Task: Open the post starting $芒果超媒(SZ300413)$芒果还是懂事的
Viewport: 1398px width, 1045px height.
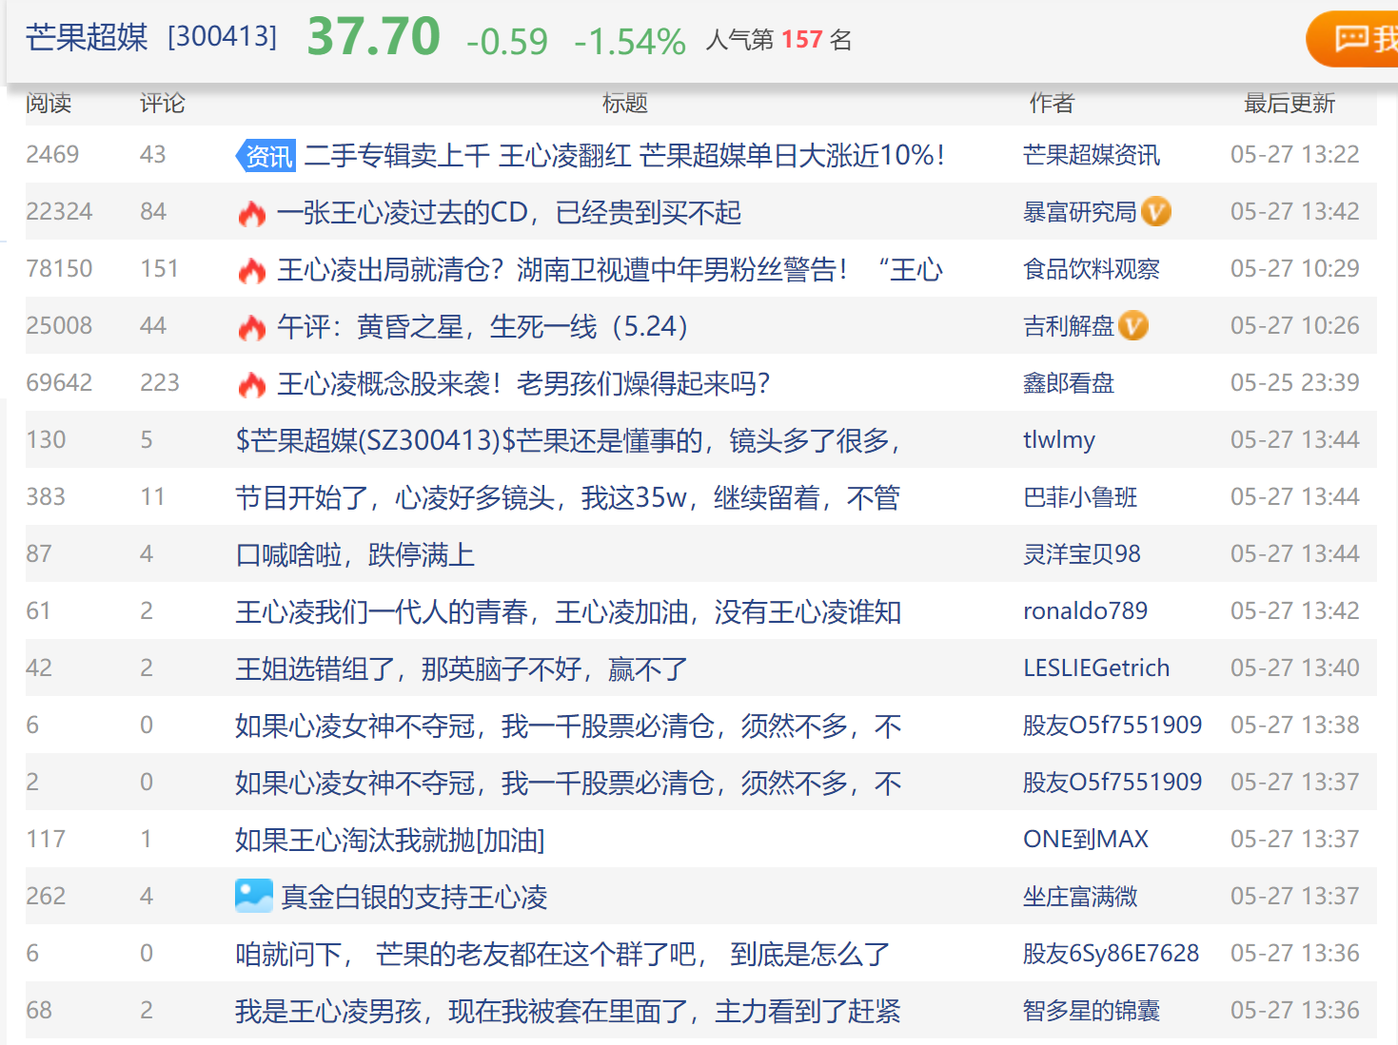Action: click(x=568, y=440)
